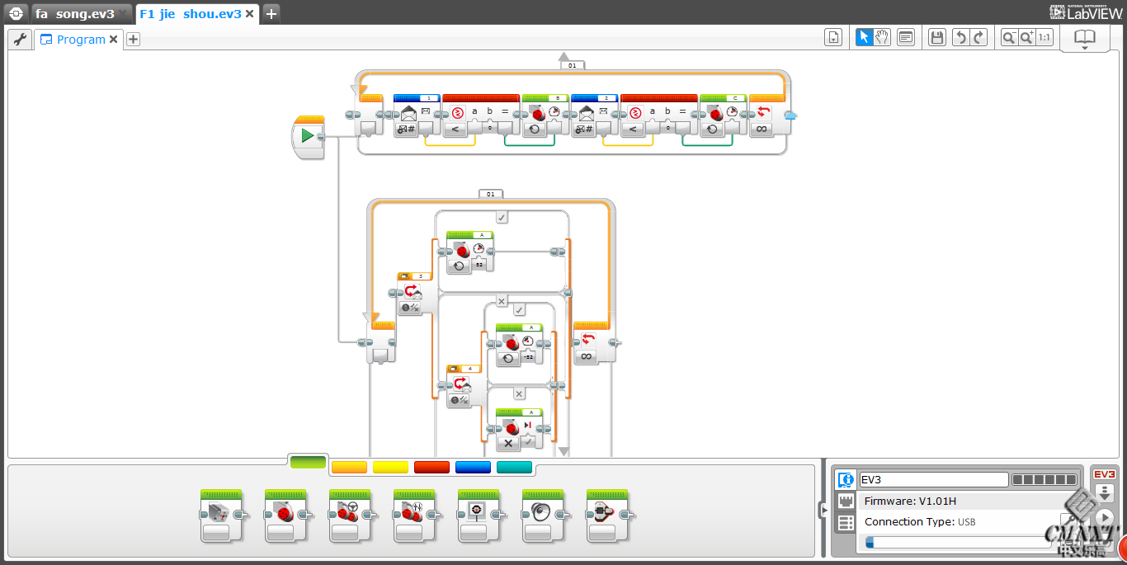Open messaging block 1 mode selector
This screenshot has height=565, width=1127.
pos(406,129)
